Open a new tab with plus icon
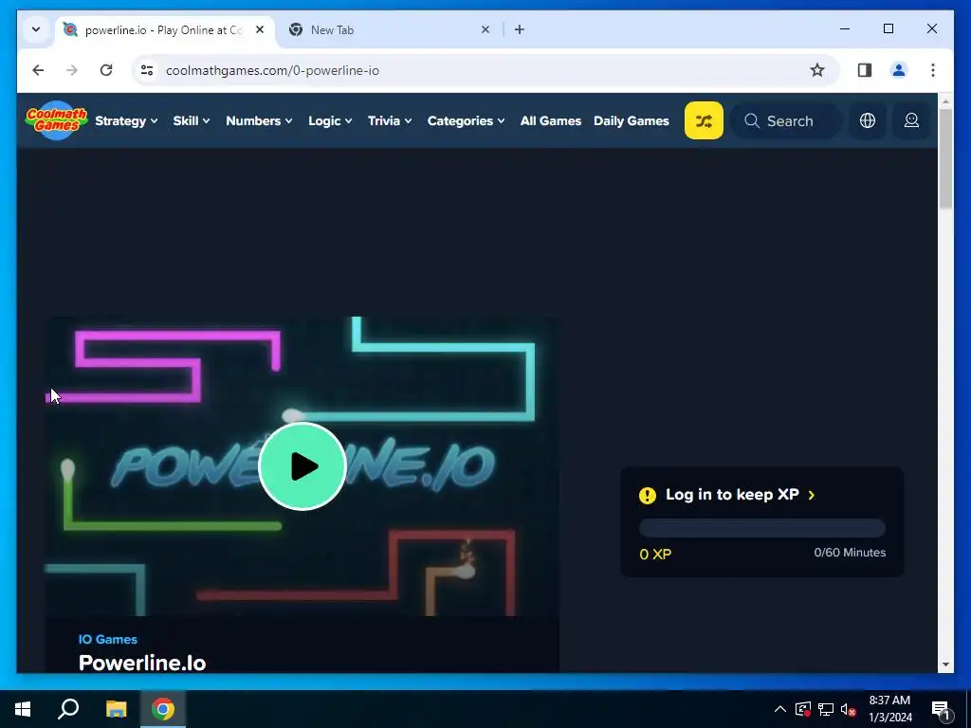971x728 pixels. coord(520,29)
